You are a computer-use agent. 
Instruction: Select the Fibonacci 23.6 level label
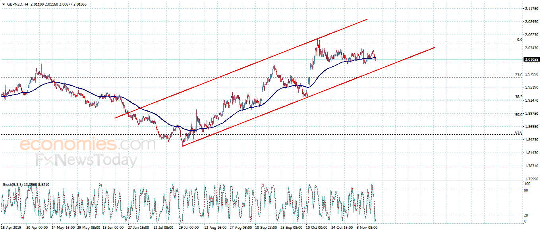pos(518,75)
